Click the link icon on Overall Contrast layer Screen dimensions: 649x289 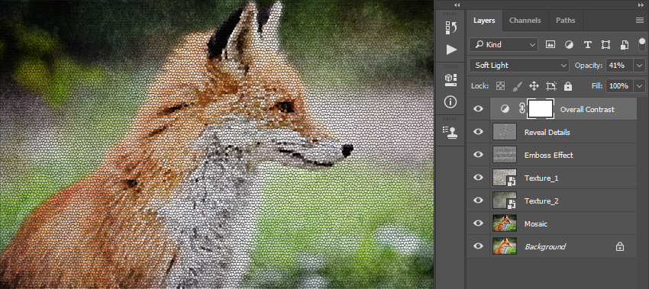pos(522,109)
